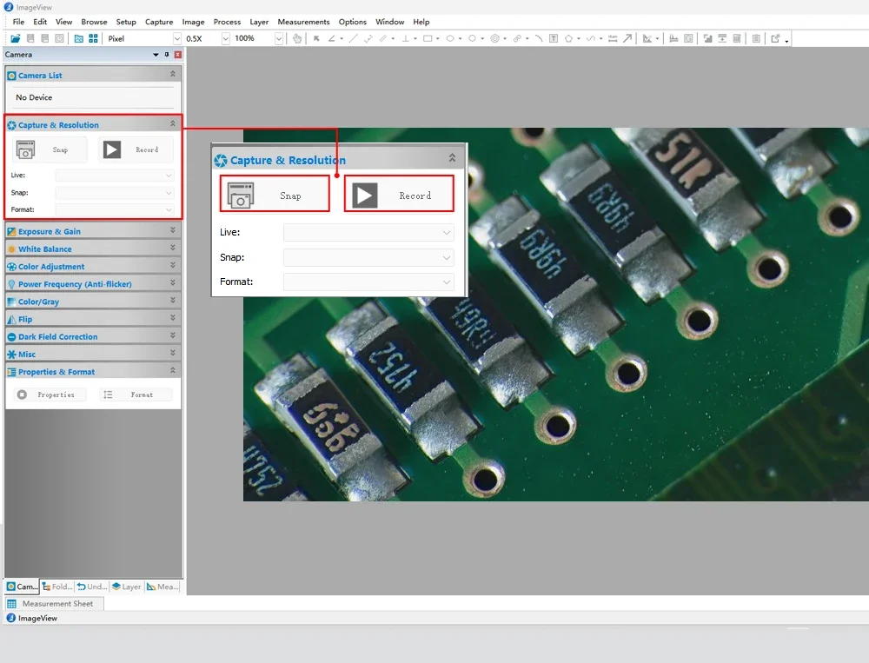Select the Two Circles distance tool

point(517,38)
